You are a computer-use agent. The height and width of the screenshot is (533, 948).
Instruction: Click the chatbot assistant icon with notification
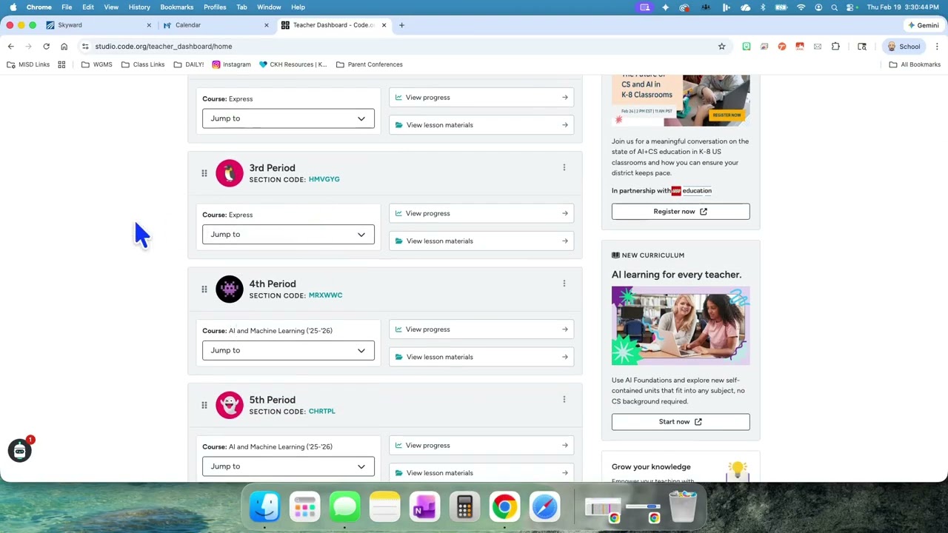coord(19,450)
